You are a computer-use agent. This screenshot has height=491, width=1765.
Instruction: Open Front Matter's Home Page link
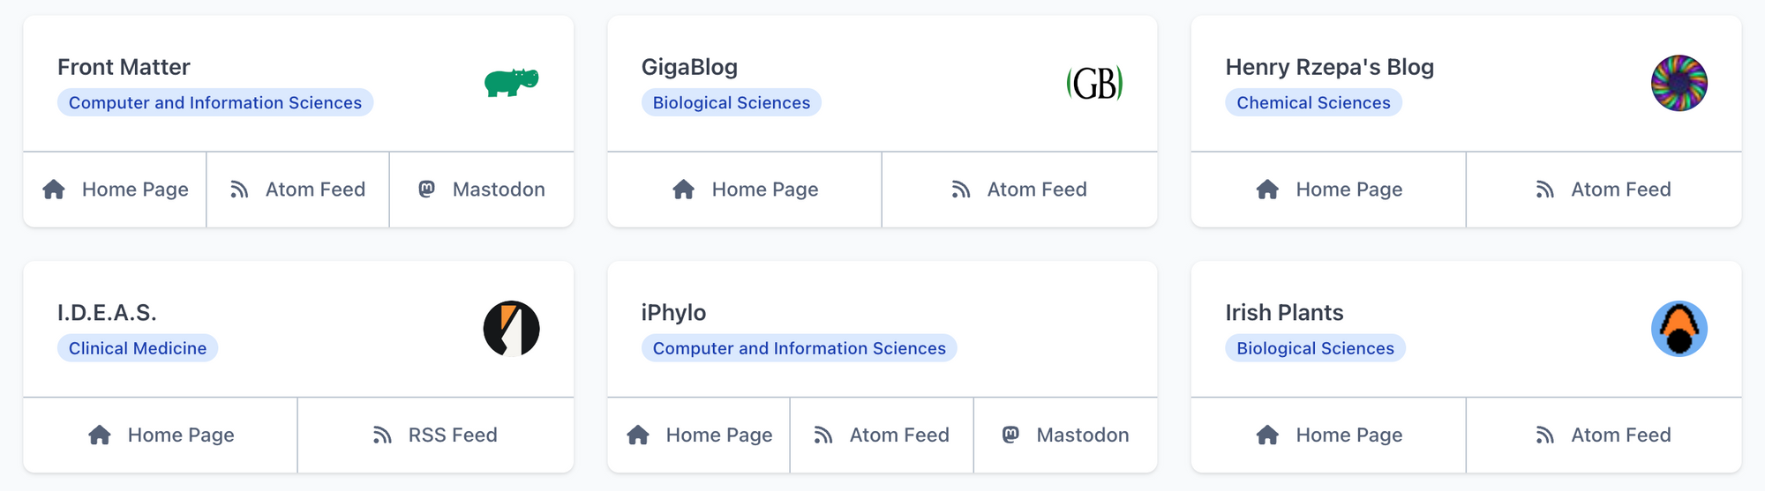pyautogui.click(x=134, y=190)
